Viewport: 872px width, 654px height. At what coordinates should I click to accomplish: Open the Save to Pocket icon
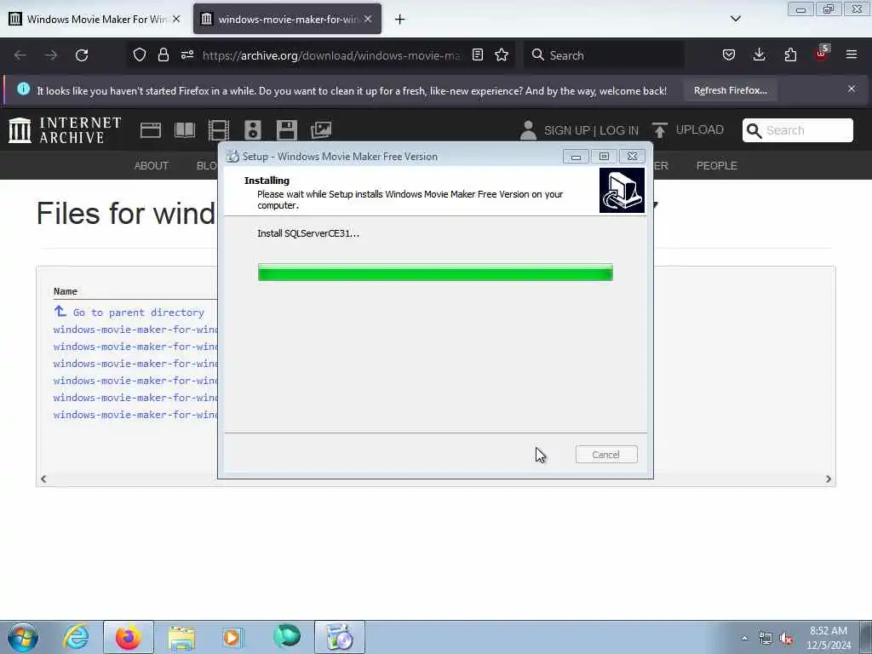(729, 55)
